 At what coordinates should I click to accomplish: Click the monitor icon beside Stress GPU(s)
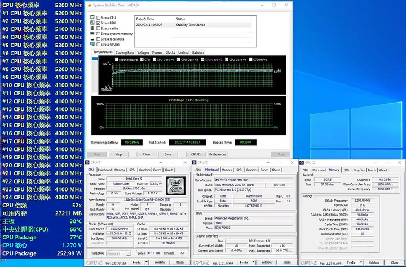tap(94, 44)
